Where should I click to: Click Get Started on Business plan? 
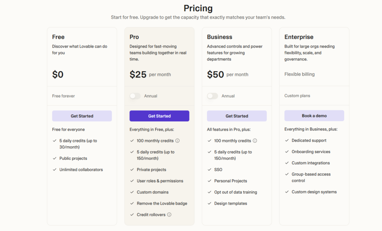point(237,116)
